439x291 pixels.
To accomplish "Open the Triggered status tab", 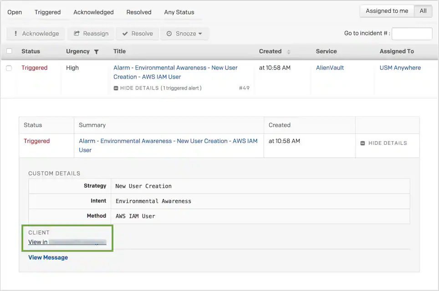I will point(48,12).
